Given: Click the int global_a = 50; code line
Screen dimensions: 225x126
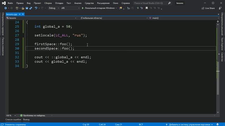Looking at the screenshot, I should (53, 27).
